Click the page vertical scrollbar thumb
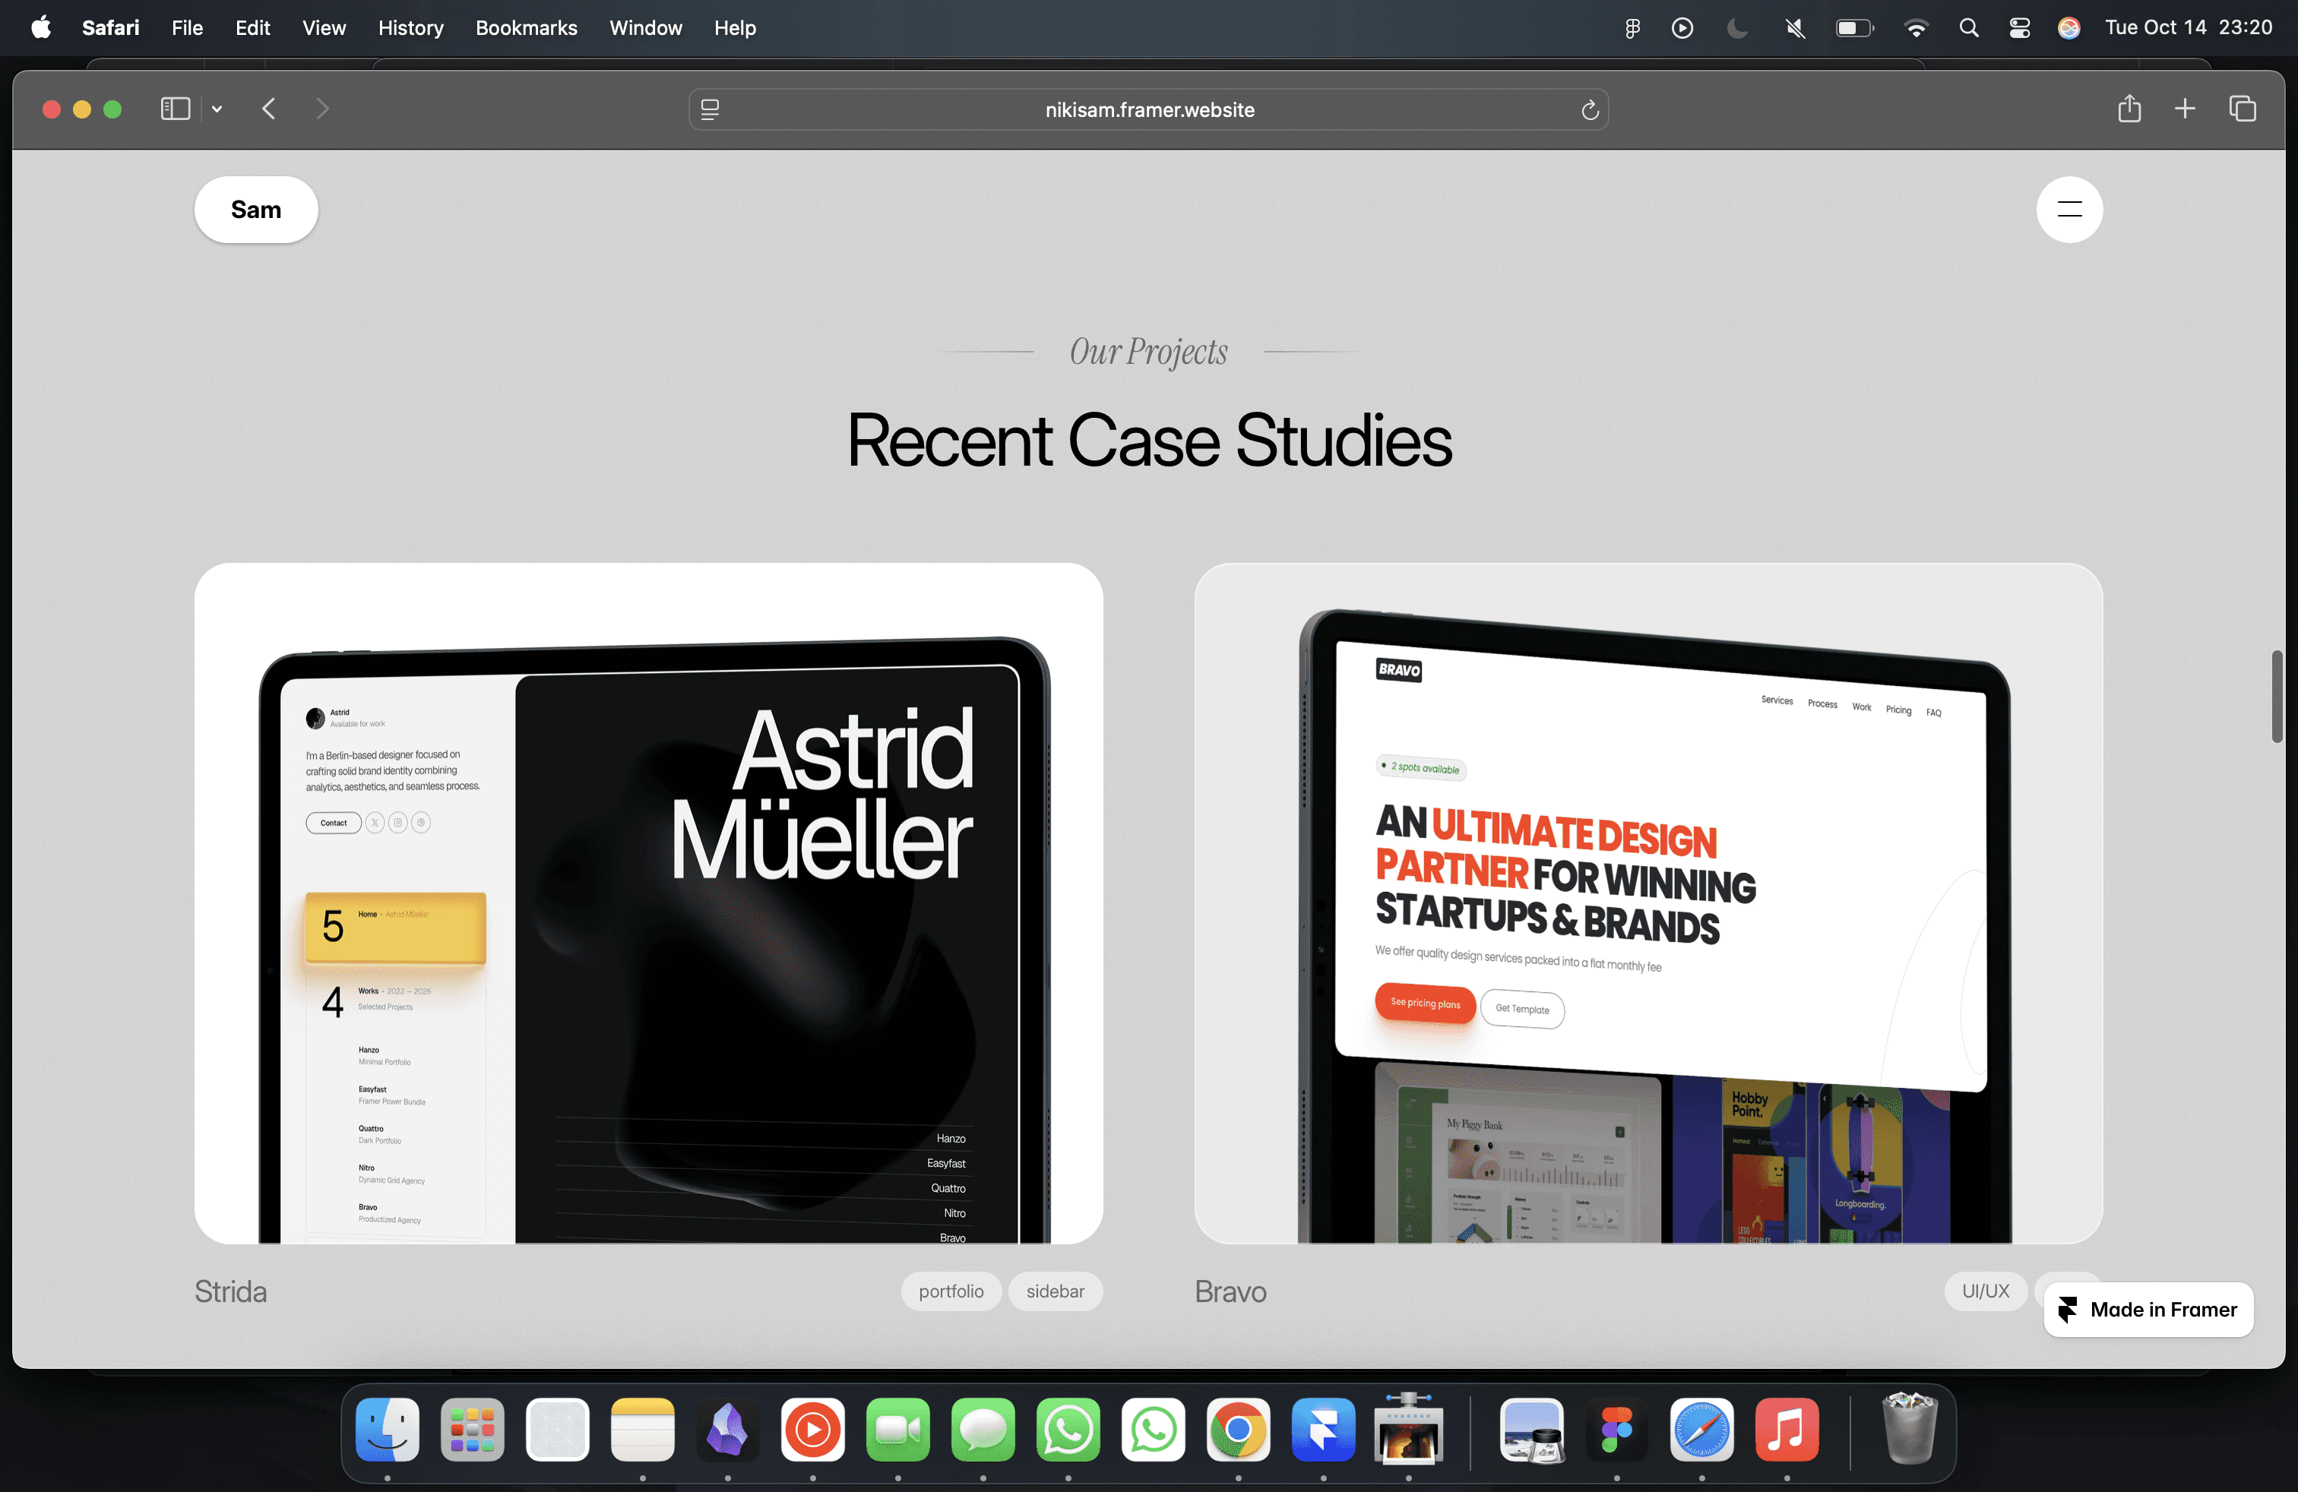 (2276, 696)
